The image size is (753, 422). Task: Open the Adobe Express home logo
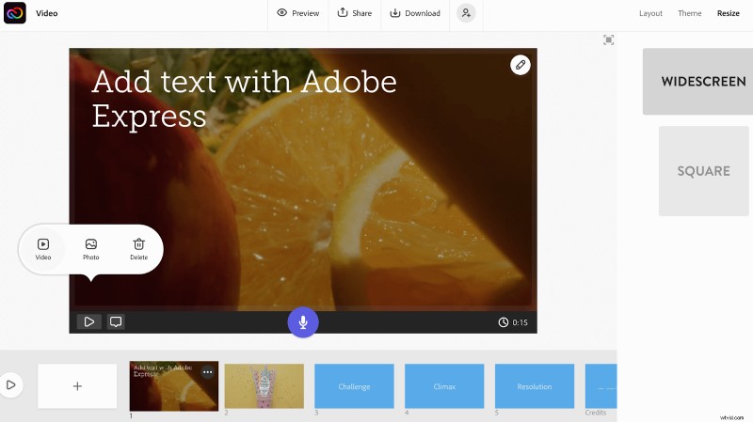coord(15,13)
